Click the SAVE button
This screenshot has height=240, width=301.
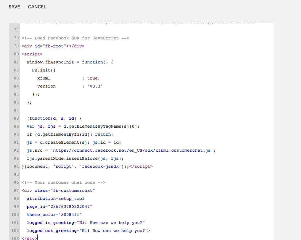click(x=14, y=7)
